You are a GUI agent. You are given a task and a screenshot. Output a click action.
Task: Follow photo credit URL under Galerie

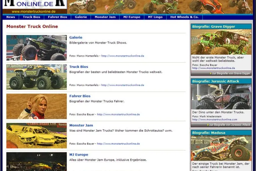pos(123,56)
